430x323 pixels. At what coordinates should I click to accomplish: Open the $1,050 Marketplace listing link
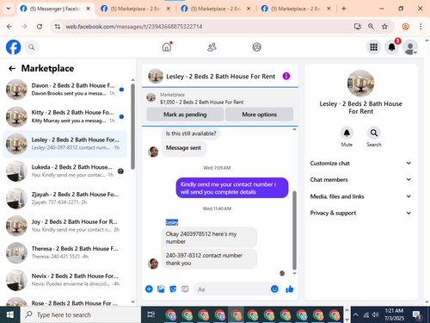pyautogui.click(x=201, y=102)
